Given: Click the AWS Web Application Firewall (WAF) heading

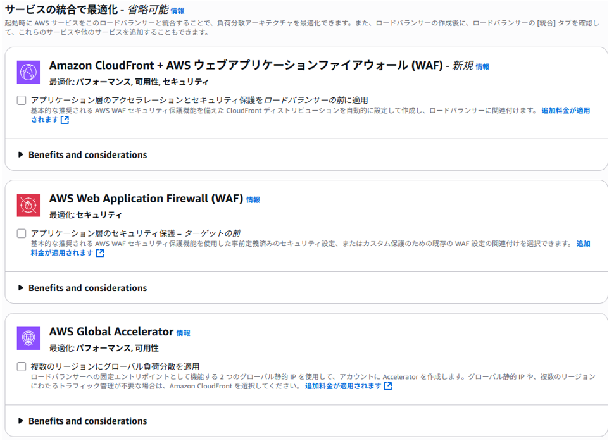Looking at the screenshot, I should (146, 199).
